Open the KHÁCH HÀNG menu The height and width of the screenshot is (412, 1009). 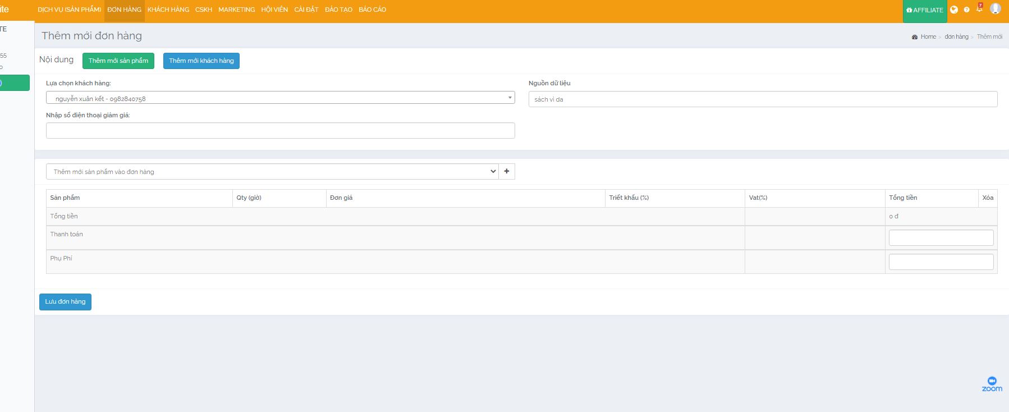(168, 10)
